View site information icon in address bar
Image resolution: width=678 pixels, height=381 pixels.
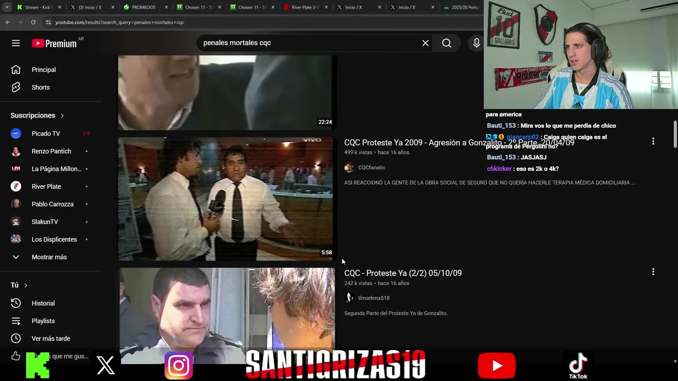coord(48,22)
